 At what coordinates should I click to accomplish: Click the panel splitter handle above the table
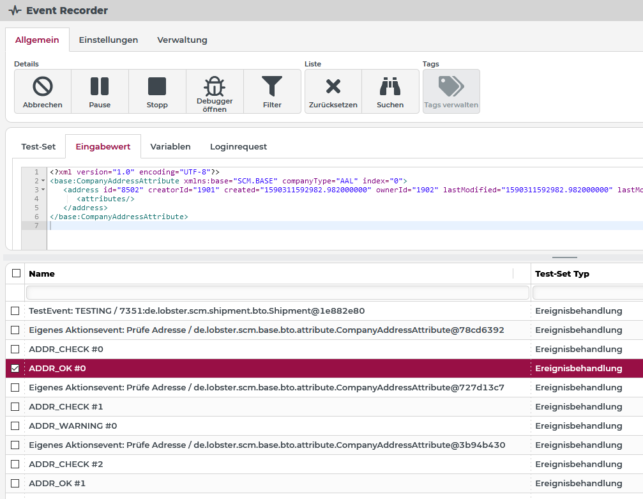(x=564, y=257)
